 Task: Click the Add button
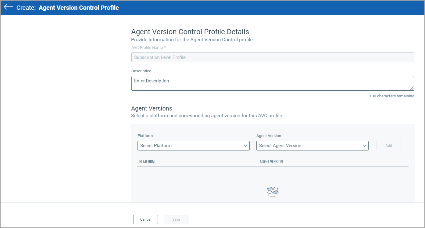point(388,146)
